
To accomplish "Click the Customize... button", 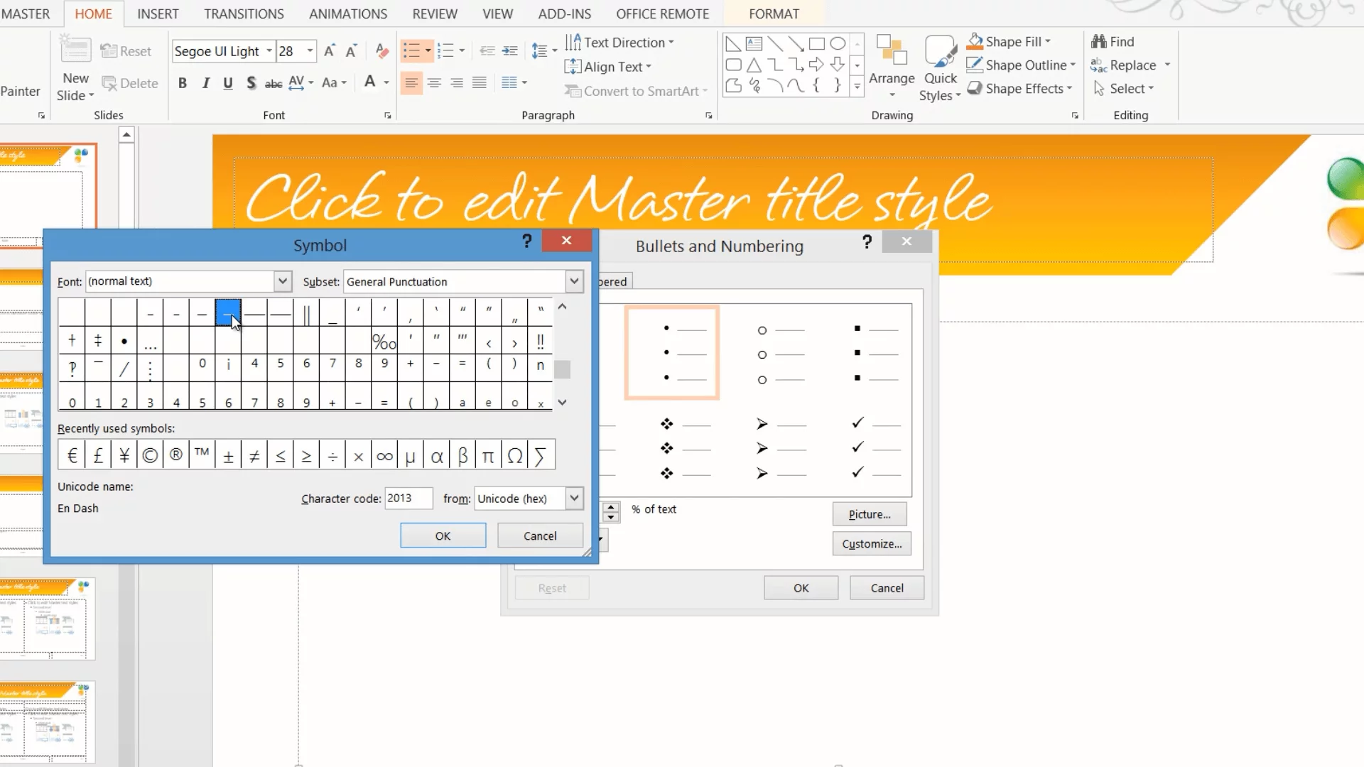I will [x=871, y=543].
